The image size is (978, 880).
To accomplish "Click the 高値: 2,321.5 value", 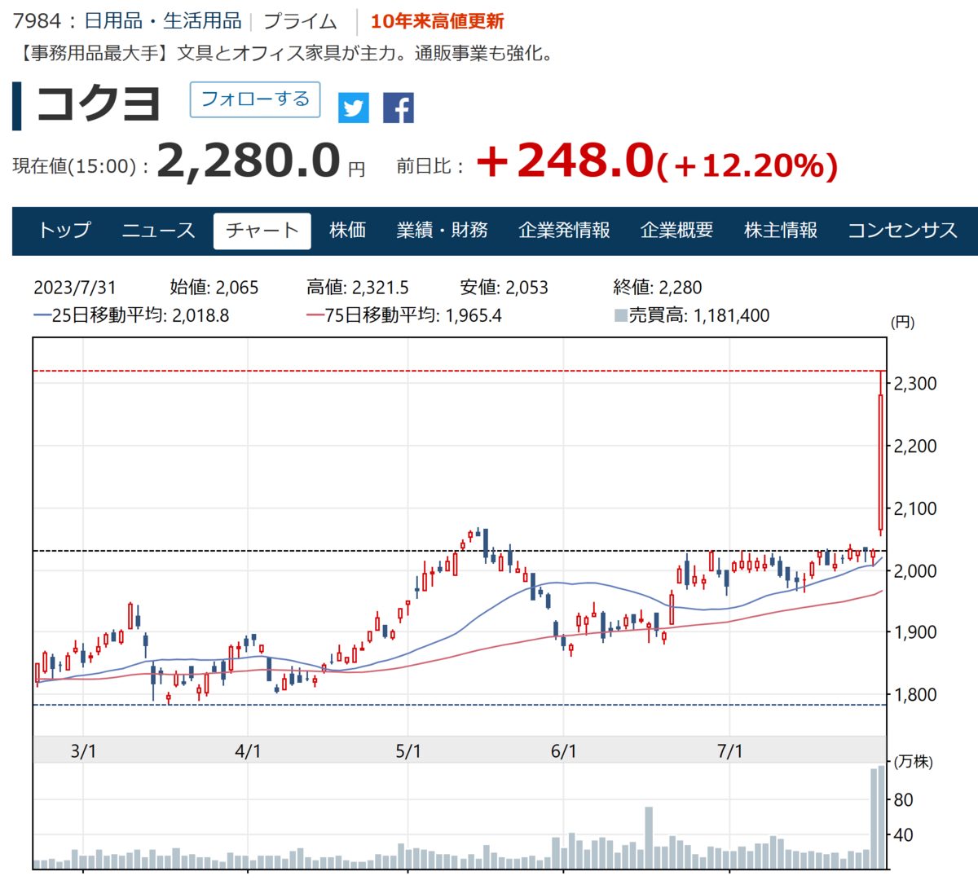I will coord(358,288).
